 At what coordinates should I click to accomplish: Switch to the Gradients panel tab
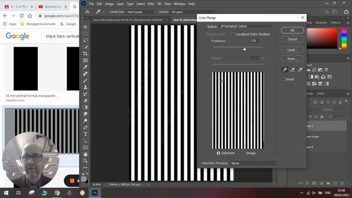[321, 23]
